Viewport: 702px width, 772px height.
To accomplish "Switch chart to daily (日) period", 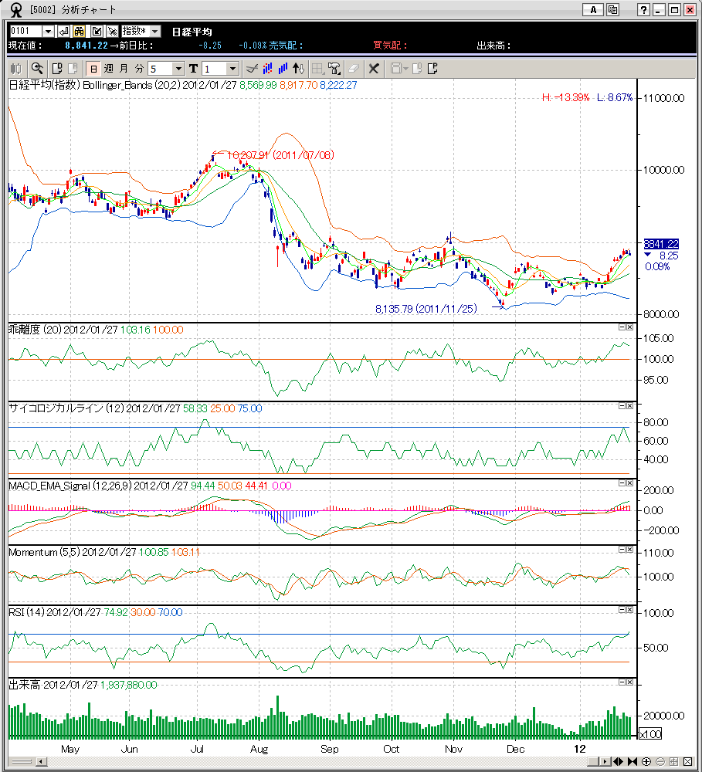I will [94, 68].
